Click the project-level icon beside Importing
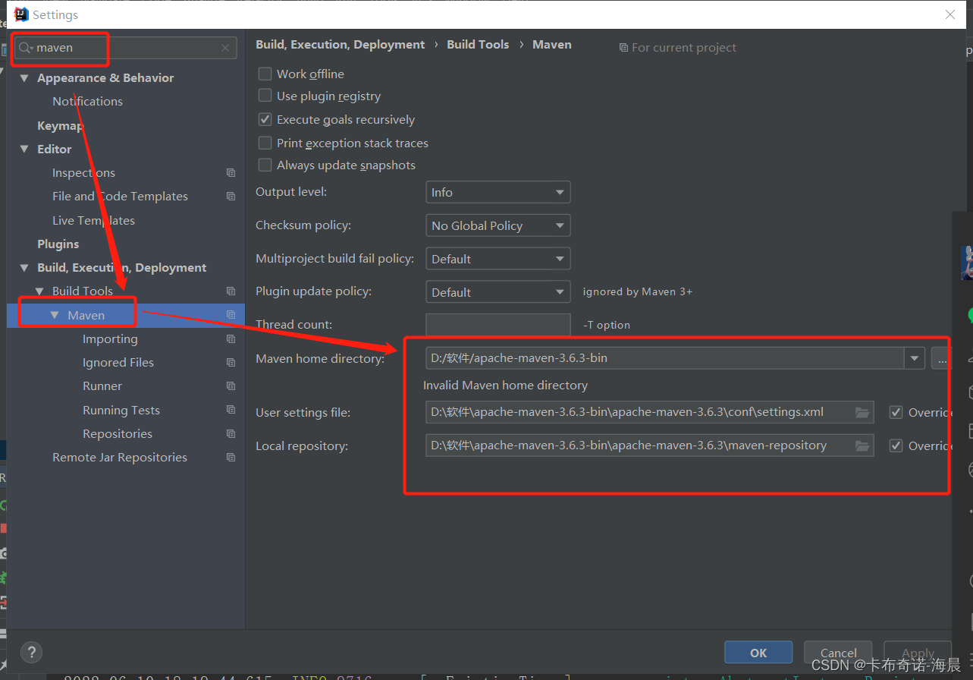Viewport: 973px width, 680px height. [x=231, y=339]
